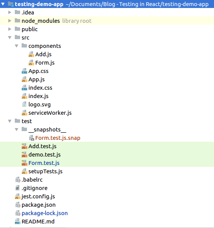Image resolution: width=214 pixels, height=228 pixels.
Task: Select the index.css file name
Action: click(x=40, y=88)
